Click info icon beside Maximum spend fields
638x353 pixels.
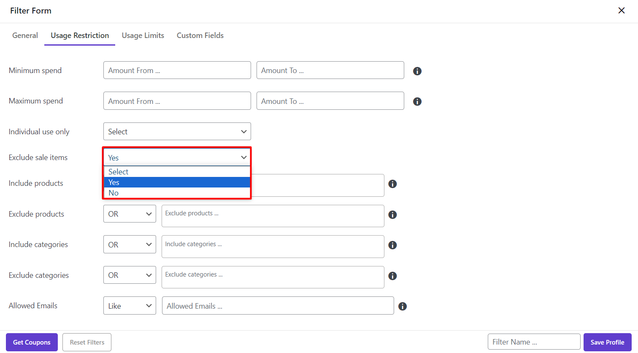[417, 101]
